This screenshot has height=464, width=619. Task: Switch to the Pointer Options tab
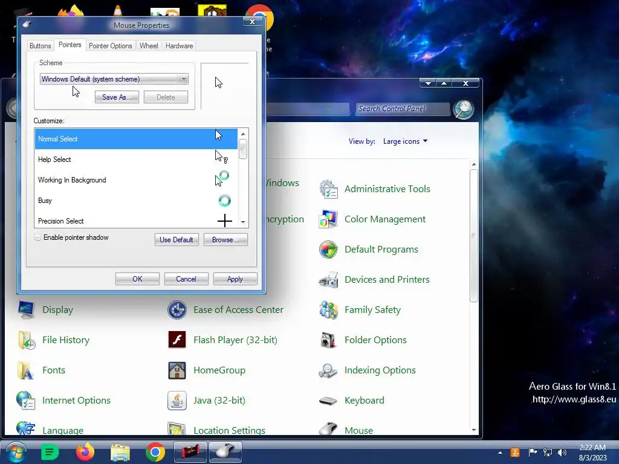tap(111, 46)
